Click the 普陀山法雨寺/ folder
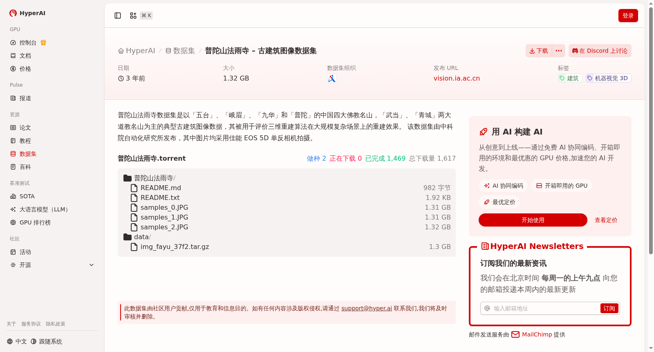The image size is (654, 352). (x=150, y=178)
